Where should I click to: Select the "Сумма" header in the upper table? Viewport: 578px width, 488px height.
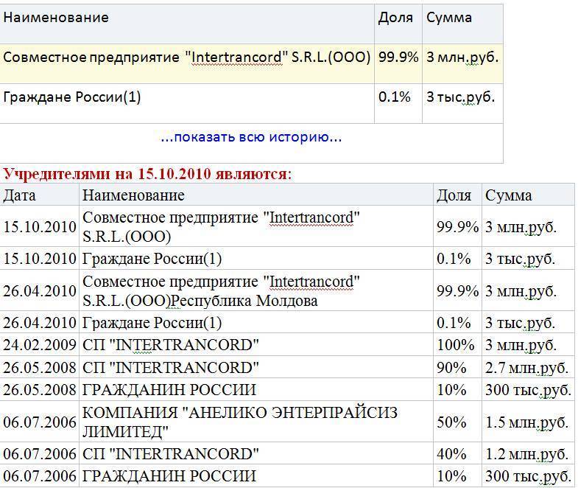[449, 18]
